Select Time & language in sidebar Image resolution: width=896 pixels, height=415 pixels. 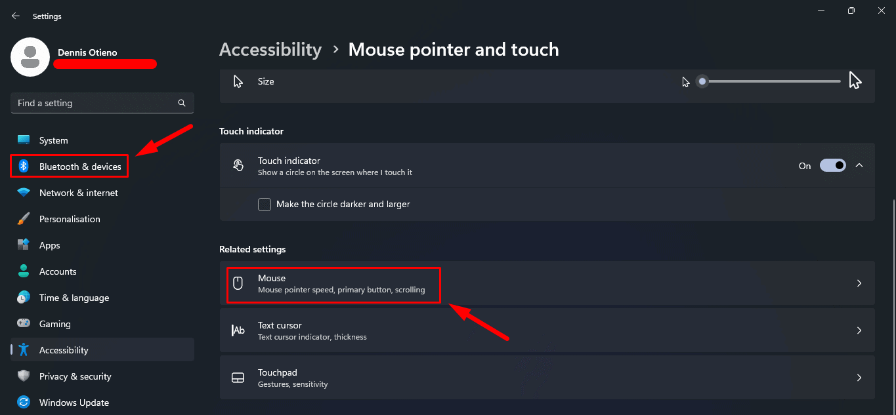74,297
